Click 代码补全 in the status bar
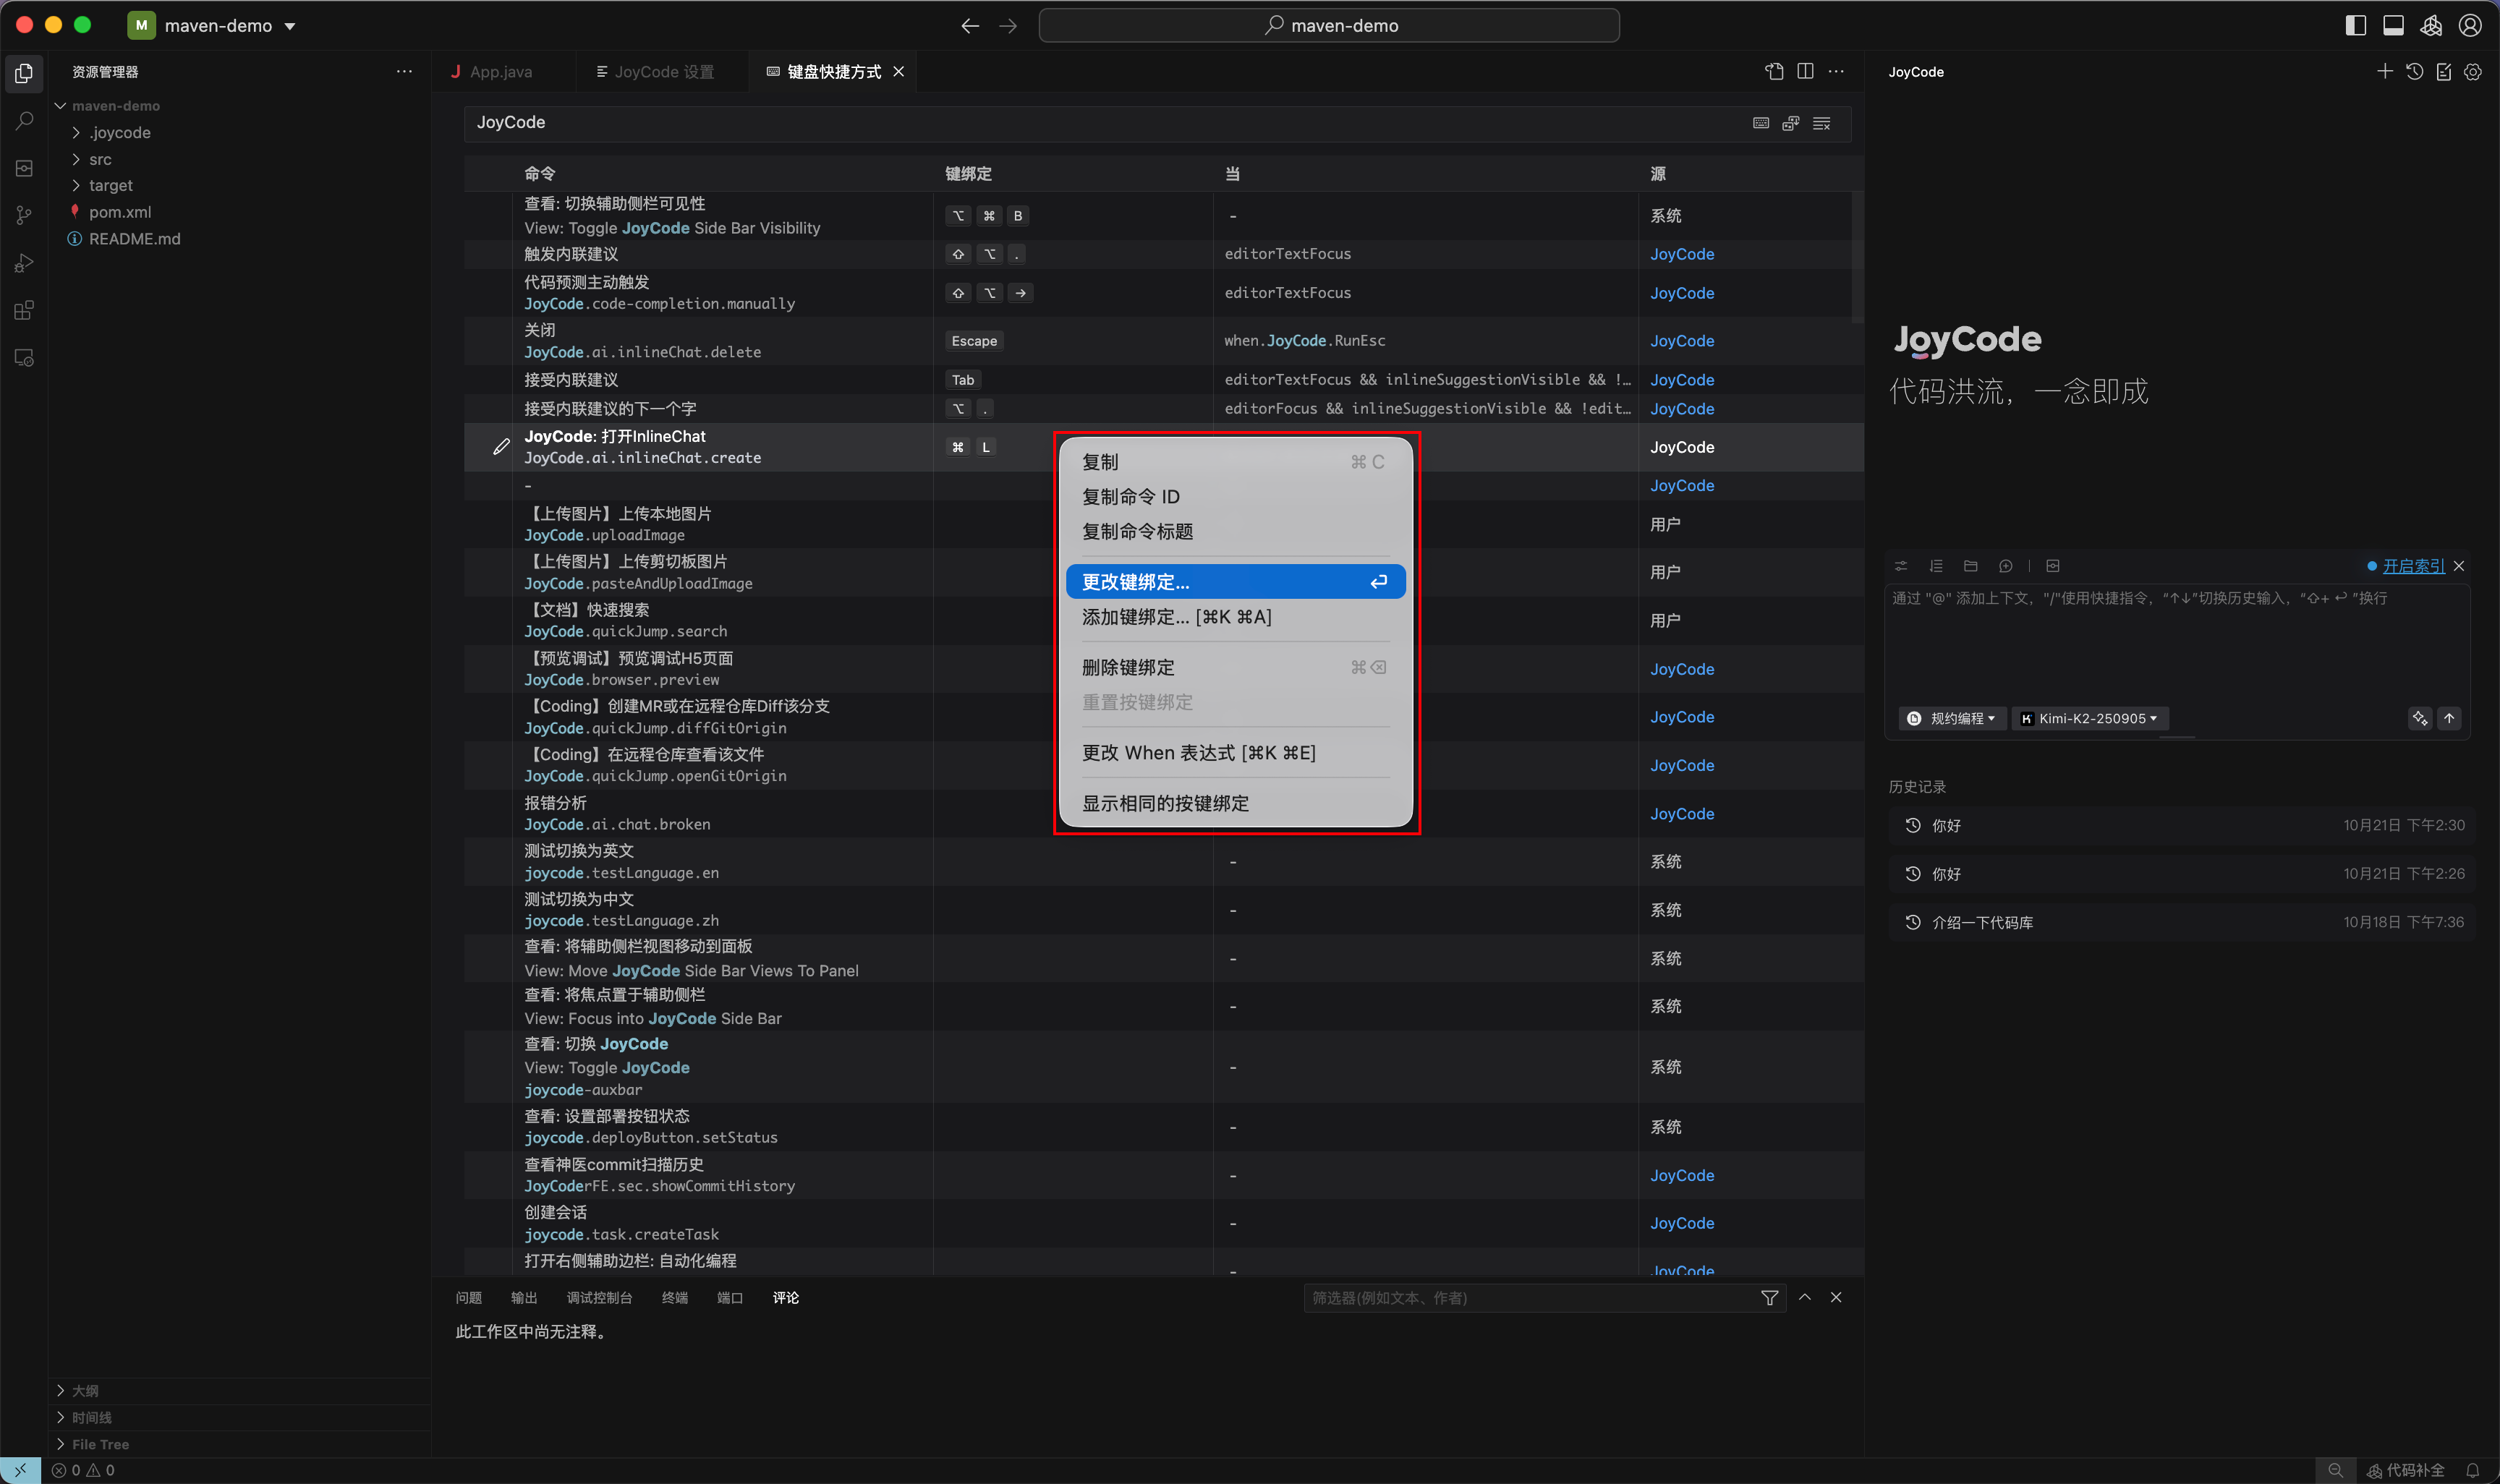The image size is (2500, 1484). (x=2406, y=1470)
